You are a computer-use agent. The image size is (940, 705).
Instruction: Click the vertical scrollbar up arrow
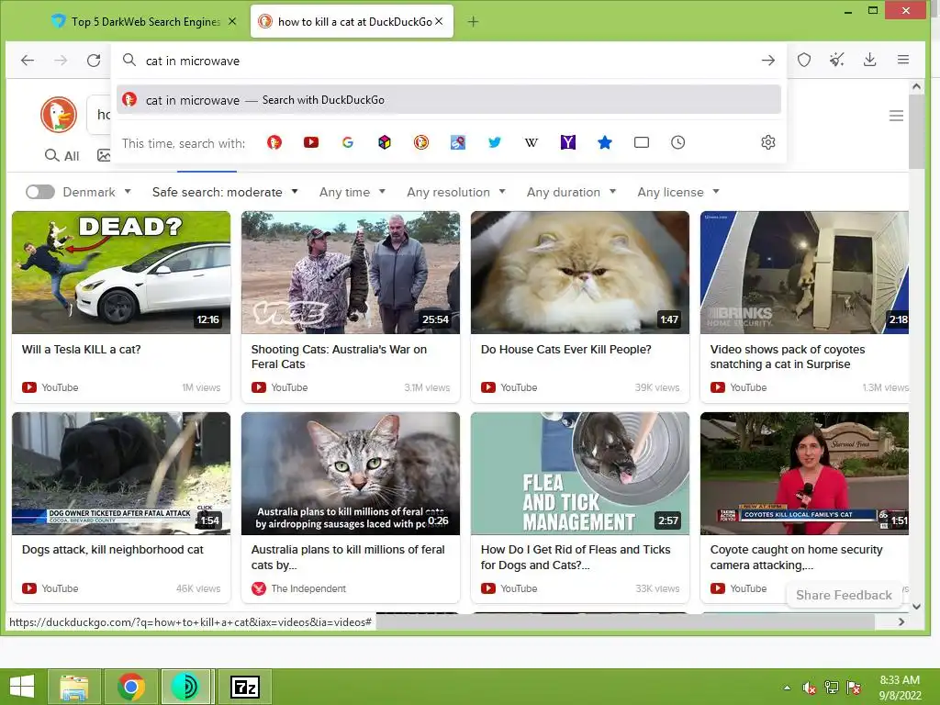916,87
